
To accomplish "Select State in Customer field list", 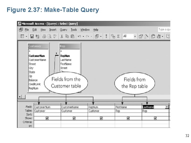I will pyautogui.click(x=32, y=72).
